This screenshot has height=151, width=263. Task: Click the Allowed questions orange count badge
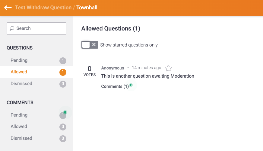(63, 72)
